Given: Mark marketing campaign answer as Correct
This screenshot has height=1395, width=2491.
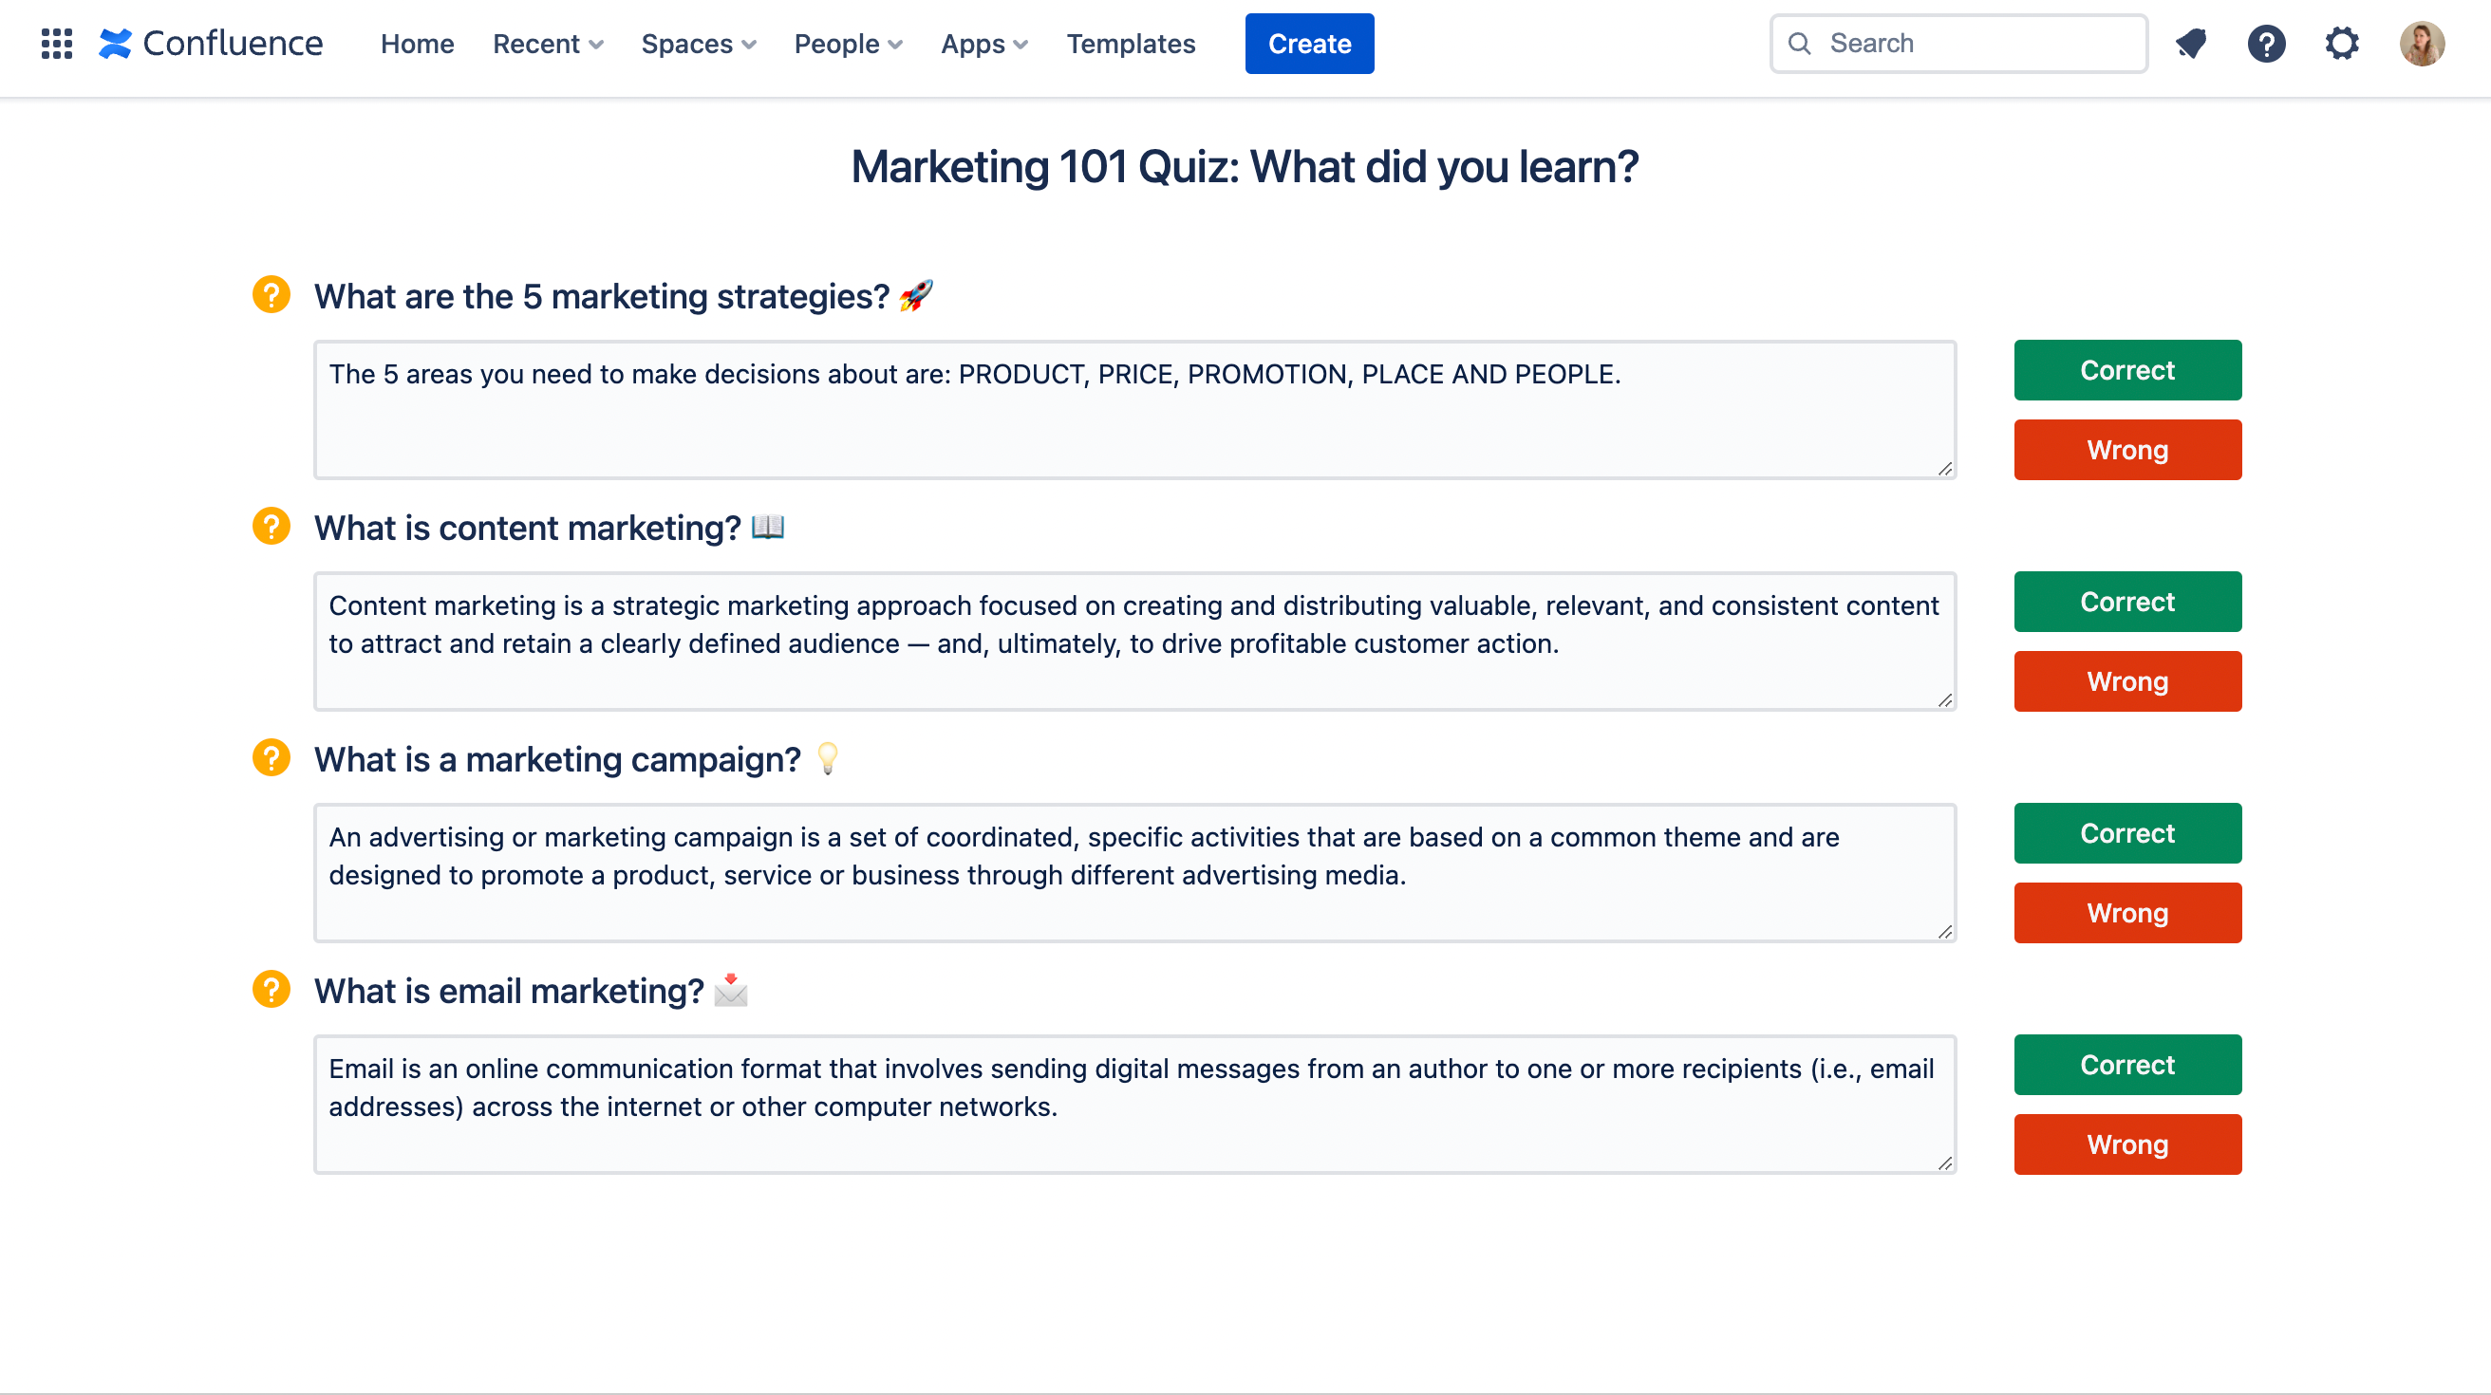Looking at the screenshot, I should pyautogui.click(x=2127, y=833).
